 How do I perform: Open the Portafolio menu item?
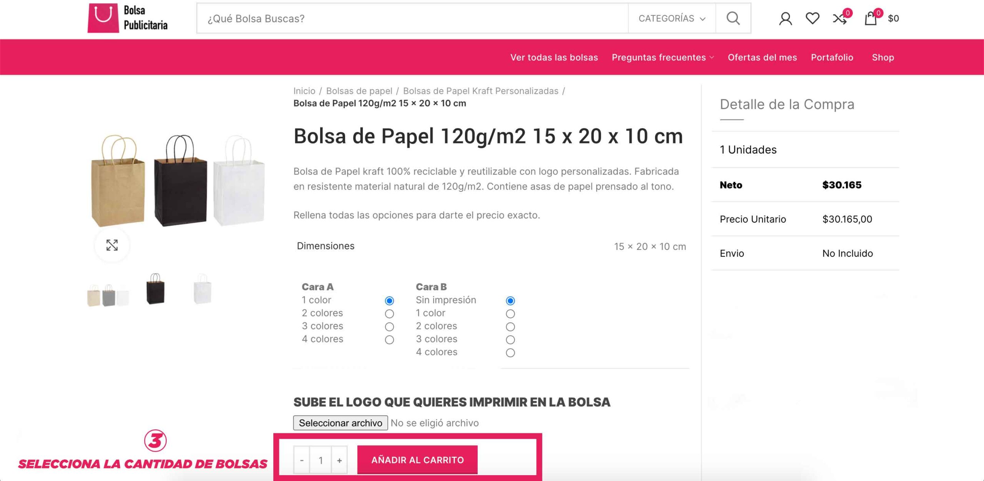pyautogui.click(x=832, y=57)
